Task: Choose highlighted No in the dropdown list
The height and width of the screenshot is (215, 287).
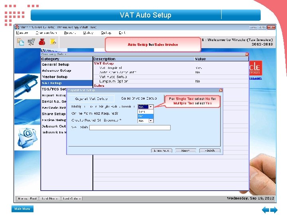Action: (x=145, y=116)
